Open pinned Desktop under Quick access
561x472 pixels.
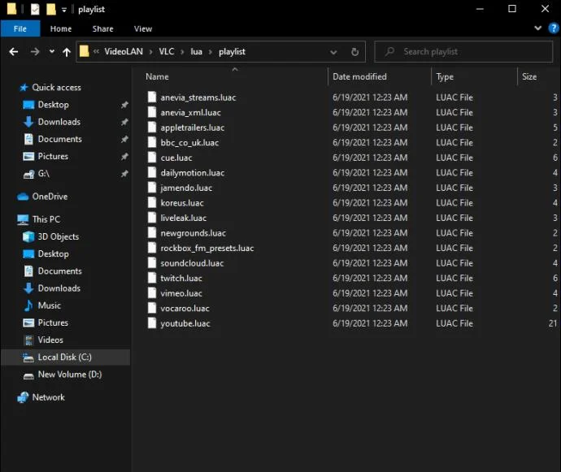point(54,105)
